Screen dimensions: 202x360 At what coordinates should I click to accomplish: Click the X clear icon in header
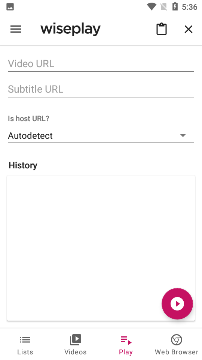point(189,29)
